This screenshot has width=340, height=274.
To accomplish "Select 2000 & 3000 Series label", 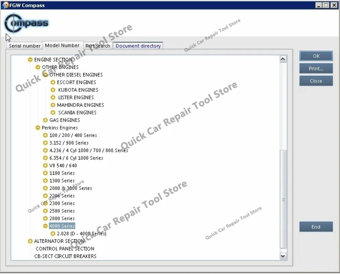I will [x=71, y=188].
